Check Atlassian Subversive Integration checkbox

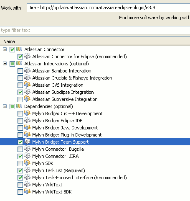pyautogui.click(x=20, y=99)
